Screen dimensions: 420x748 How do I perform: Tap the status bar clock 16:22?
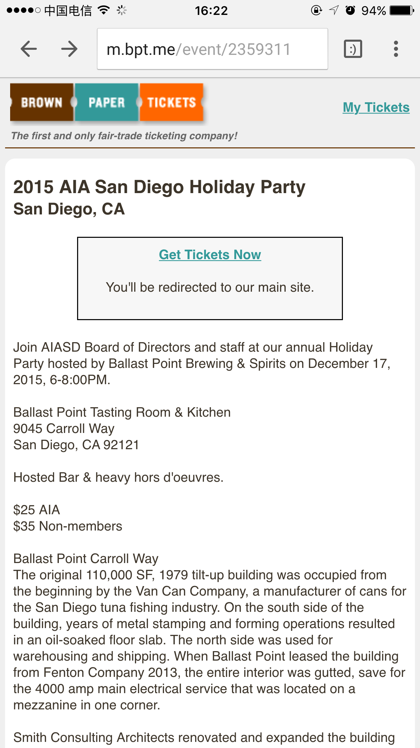tap(211, 11)
